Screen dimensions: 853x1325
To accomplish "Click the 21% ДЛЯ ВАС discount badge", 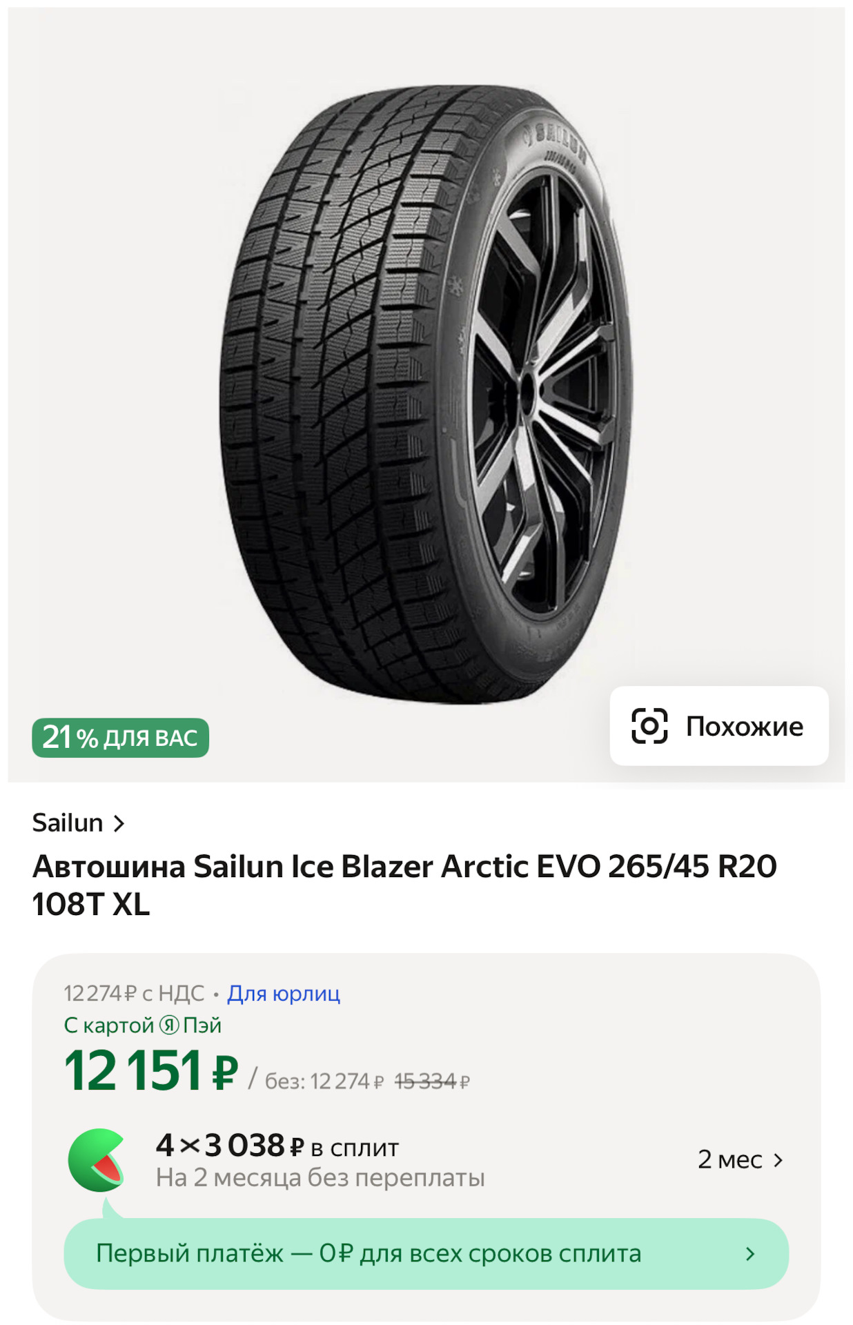I will tap(120, 738).
